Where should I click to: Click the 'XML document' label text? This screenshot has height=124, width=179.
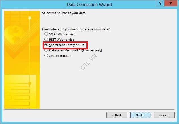tap(60, 56)
